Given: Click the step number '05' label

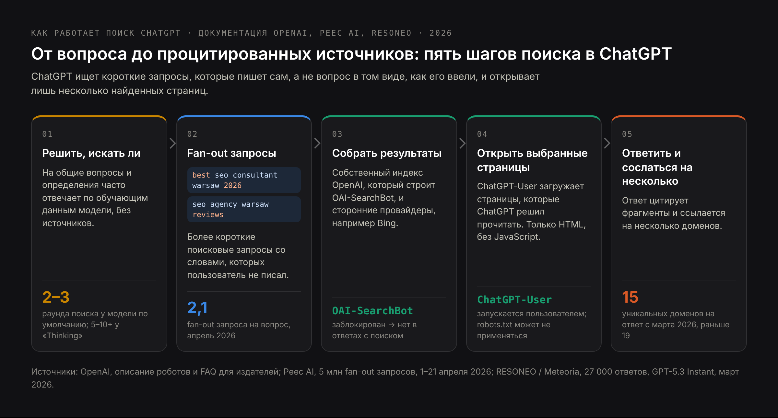Looking at the screenshot, I should (627, 134).
